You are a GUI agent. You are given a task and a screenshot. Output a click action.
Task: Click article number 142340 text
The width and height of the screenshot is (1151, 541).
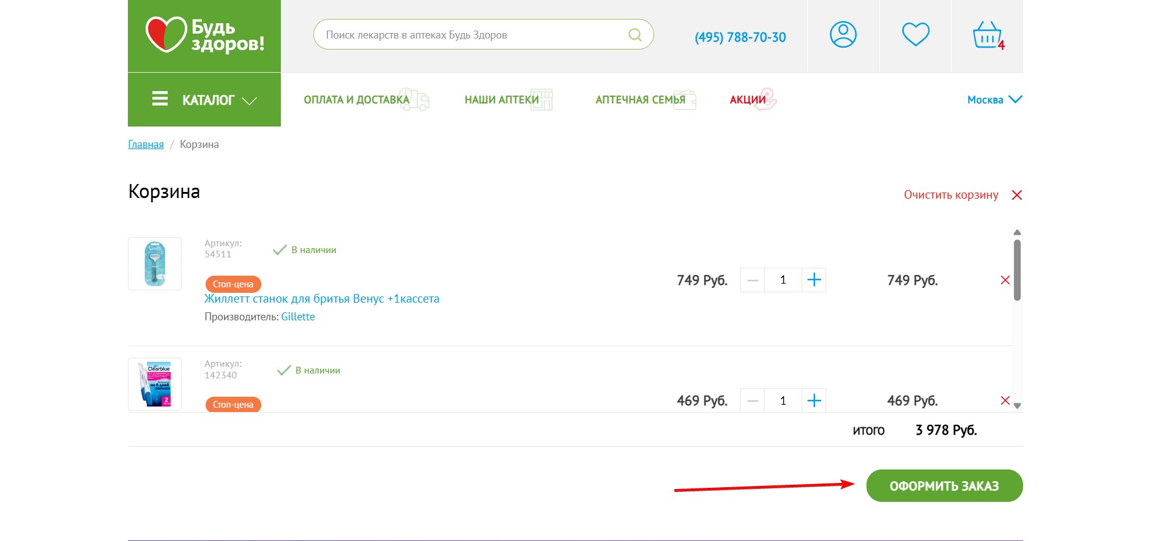220,375
